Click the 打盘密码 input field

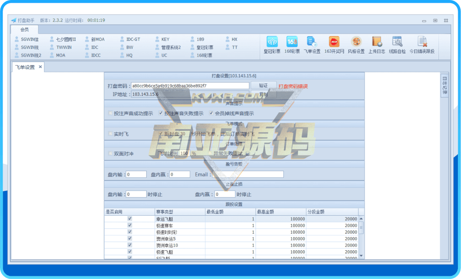coord(190,86)
